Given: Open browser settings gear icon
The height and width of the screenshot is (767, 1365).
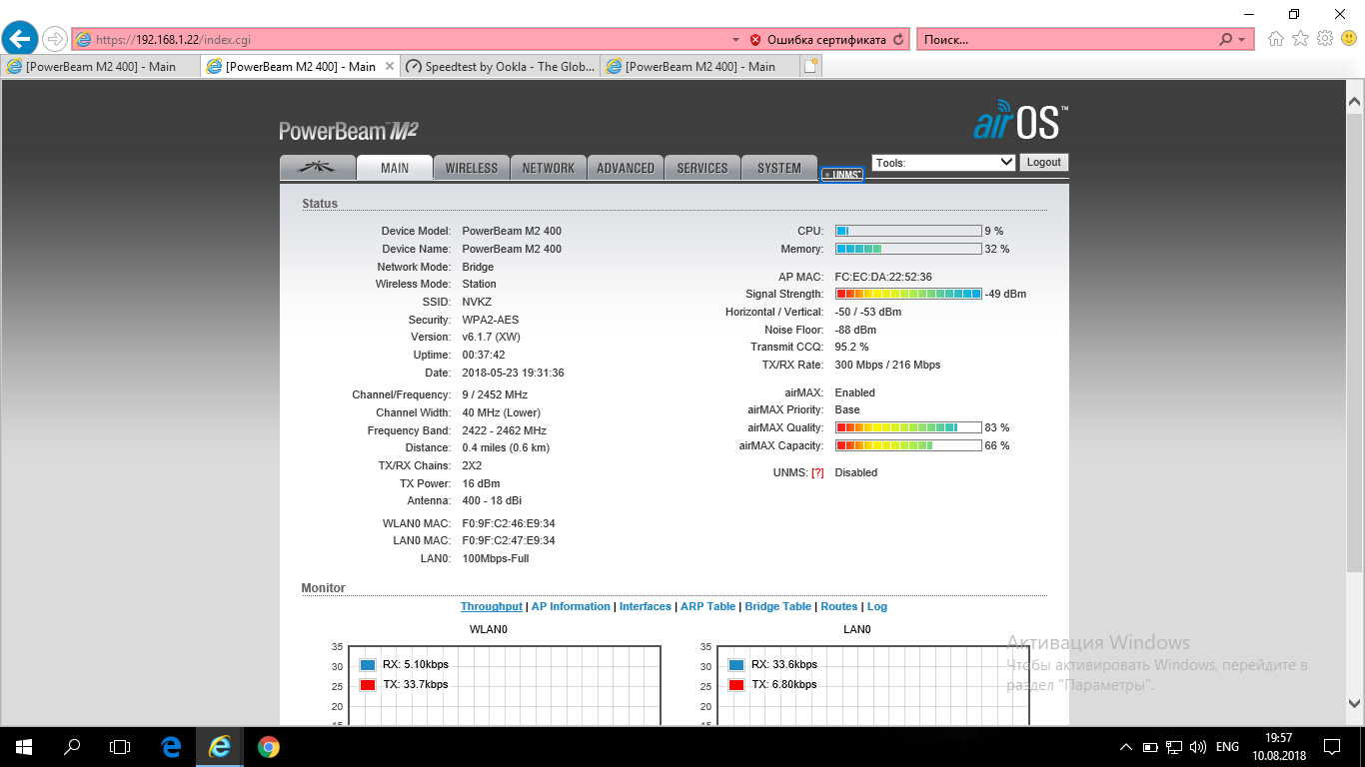Looking at the screenshot, I should pyautogui.click(x=1325, y=39).
